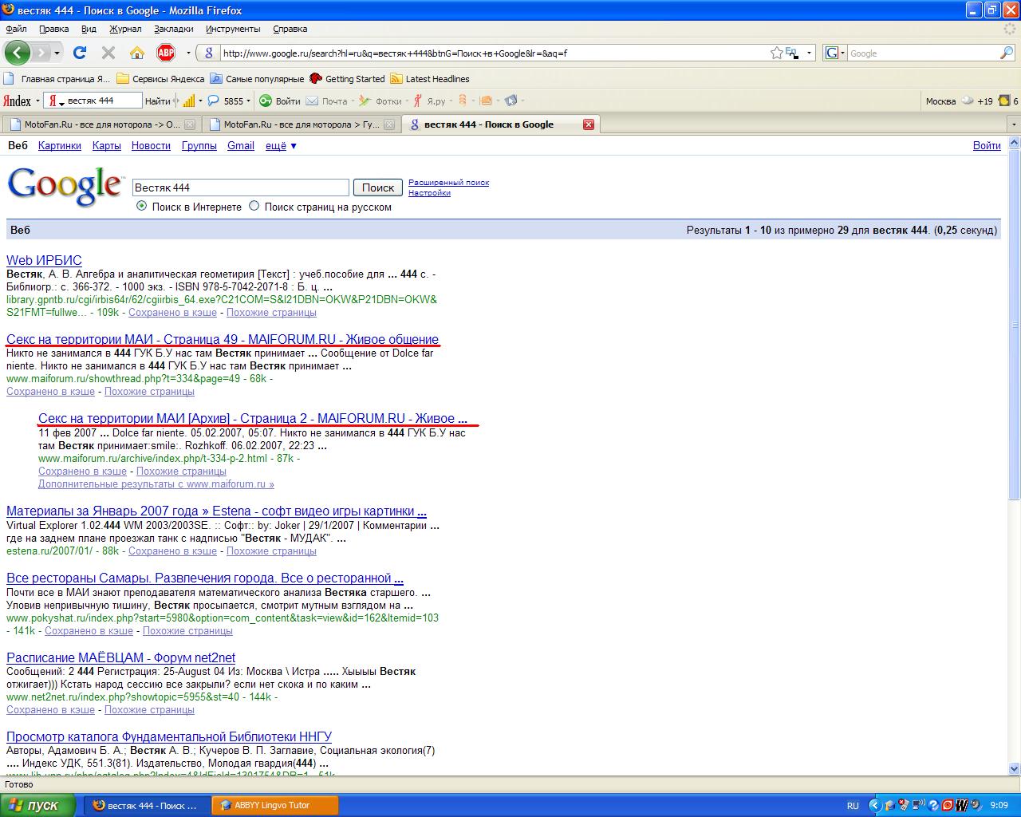1021x817 pixels.
Task: Switch to the second MotoFan.Ru > Гу... tab
Action: click(x=300, y=124)
